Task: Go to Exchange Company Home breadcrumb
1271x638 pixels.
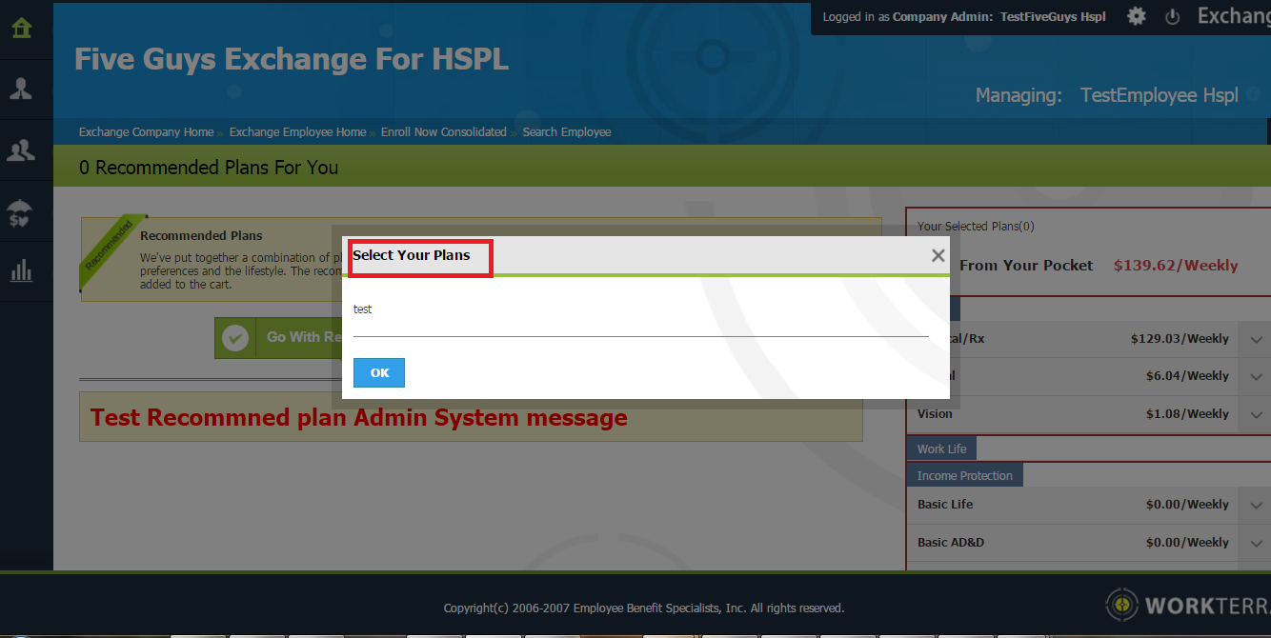Action: pyautogui.click(x=147, y=132)
